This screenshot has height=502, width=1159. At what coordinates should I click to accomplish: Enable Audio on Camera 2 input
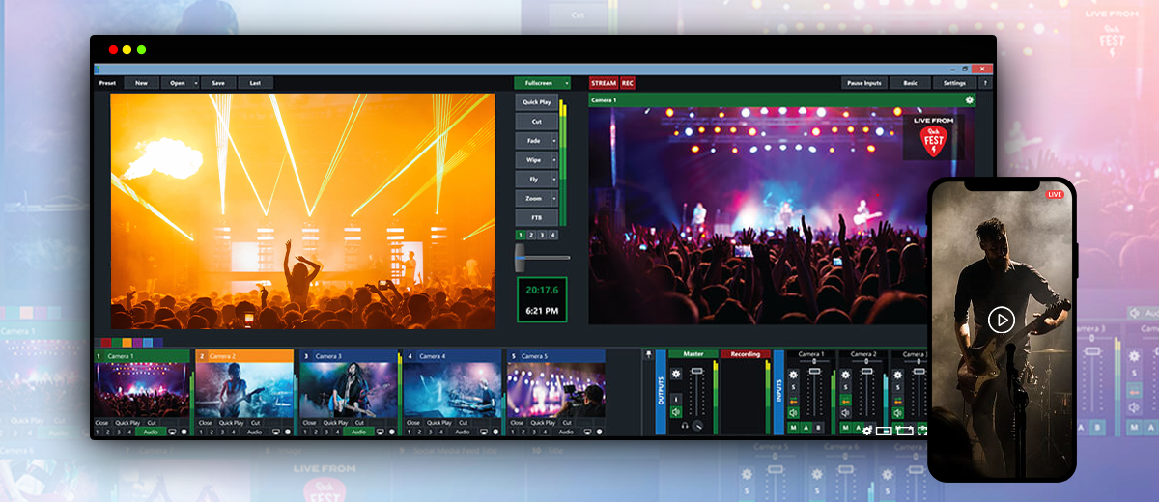click(x=255, y=432)
